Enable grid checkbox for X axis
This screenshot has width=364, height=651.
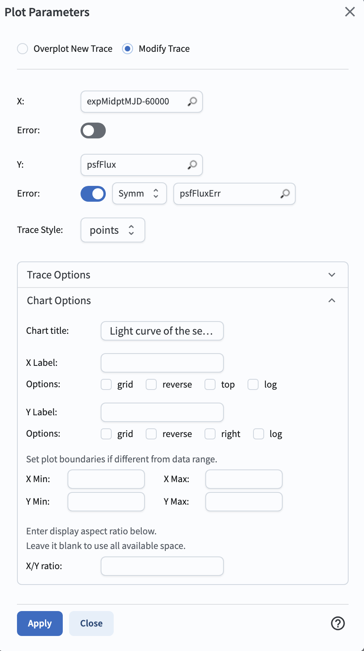[106, 384]
